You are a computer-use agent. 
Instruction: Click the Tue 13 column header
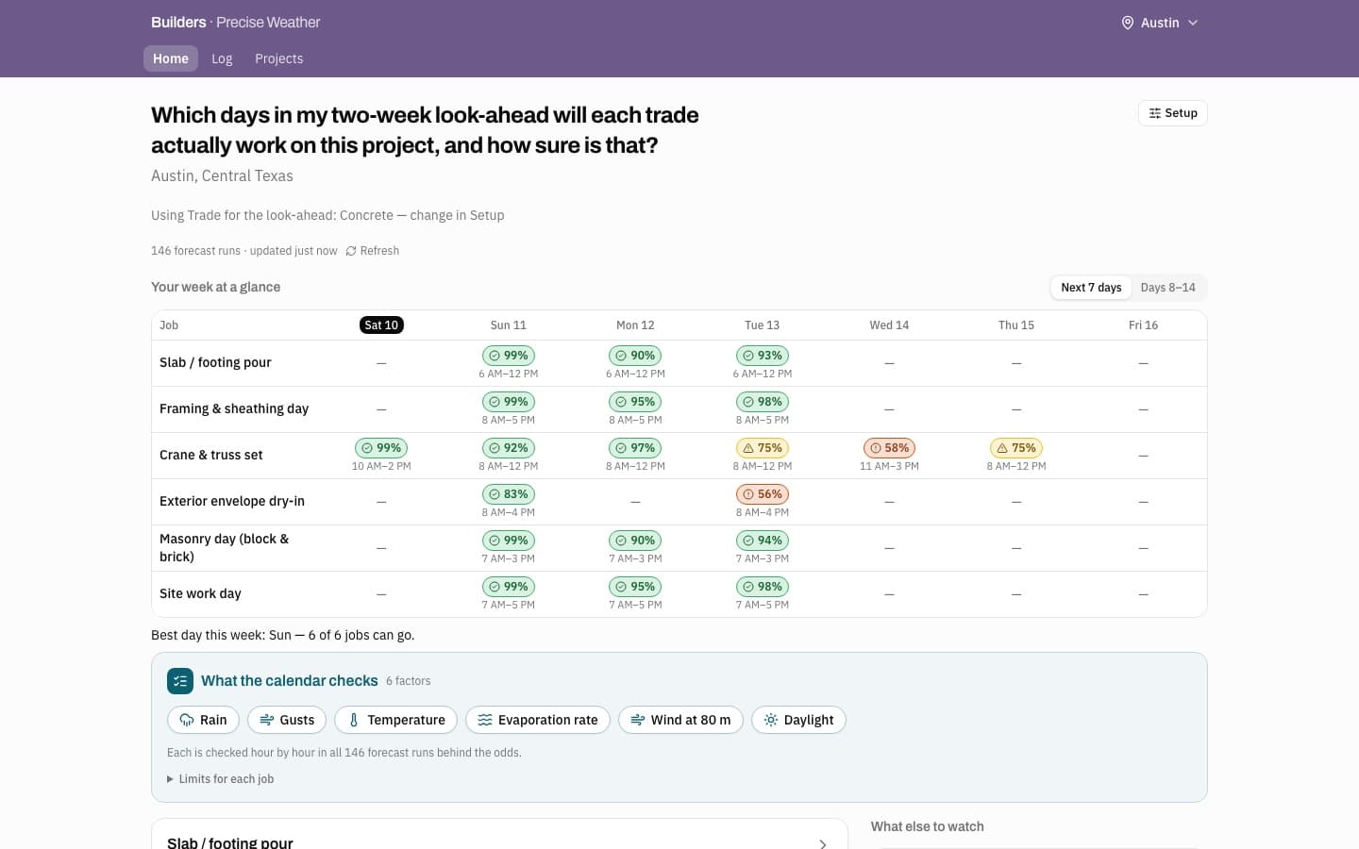pos(763,325)
